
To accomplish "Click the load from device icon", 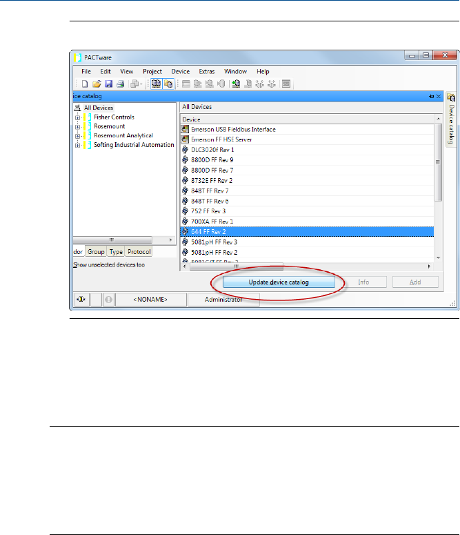I will pos(198,84).
